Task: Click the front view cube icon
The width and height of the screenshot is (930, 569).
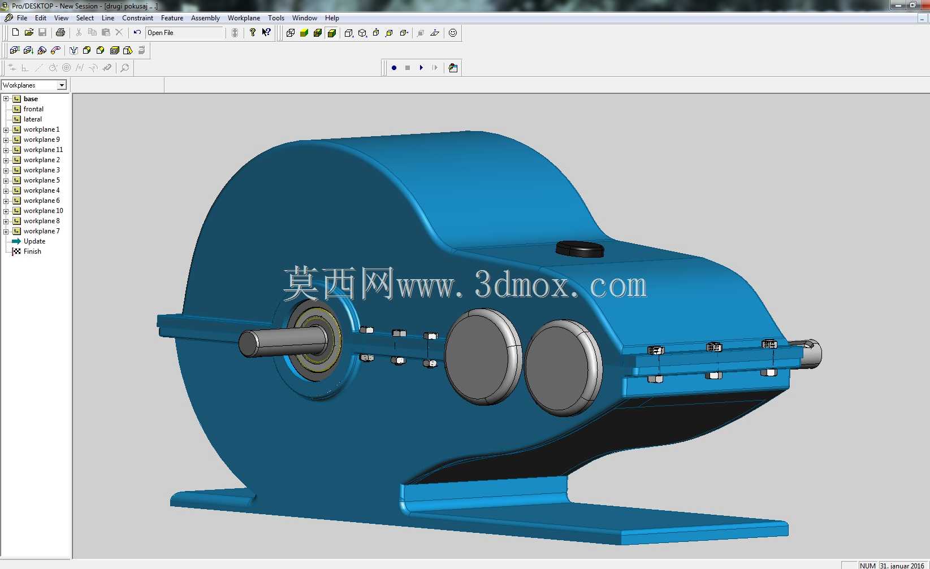Action: click(390, 33)
